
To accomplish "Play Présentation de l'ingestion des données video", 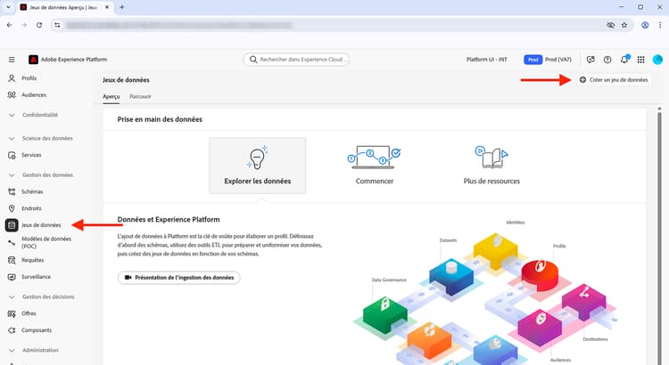I will pos(178,278).
